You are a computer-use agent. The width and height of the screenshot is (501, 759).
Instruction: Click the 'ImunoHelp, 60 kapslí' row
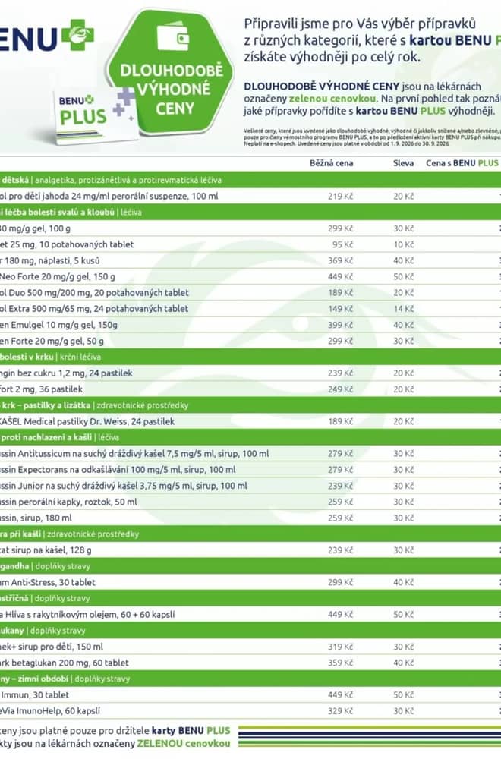click(250, 711)
